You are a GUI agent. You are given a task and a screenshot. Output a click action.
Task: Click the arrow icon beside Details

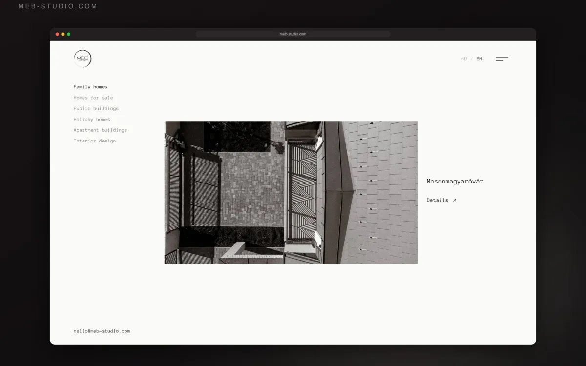(x=454, y=200)
